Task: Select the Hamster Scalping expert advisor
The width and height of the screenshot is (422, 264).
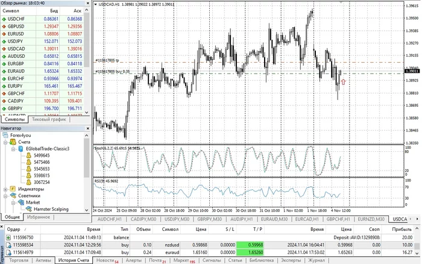Action: (51, 209)
